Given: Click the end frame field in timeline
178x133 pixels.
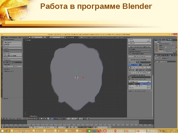Looking at the screenshot, I should 51,127.
